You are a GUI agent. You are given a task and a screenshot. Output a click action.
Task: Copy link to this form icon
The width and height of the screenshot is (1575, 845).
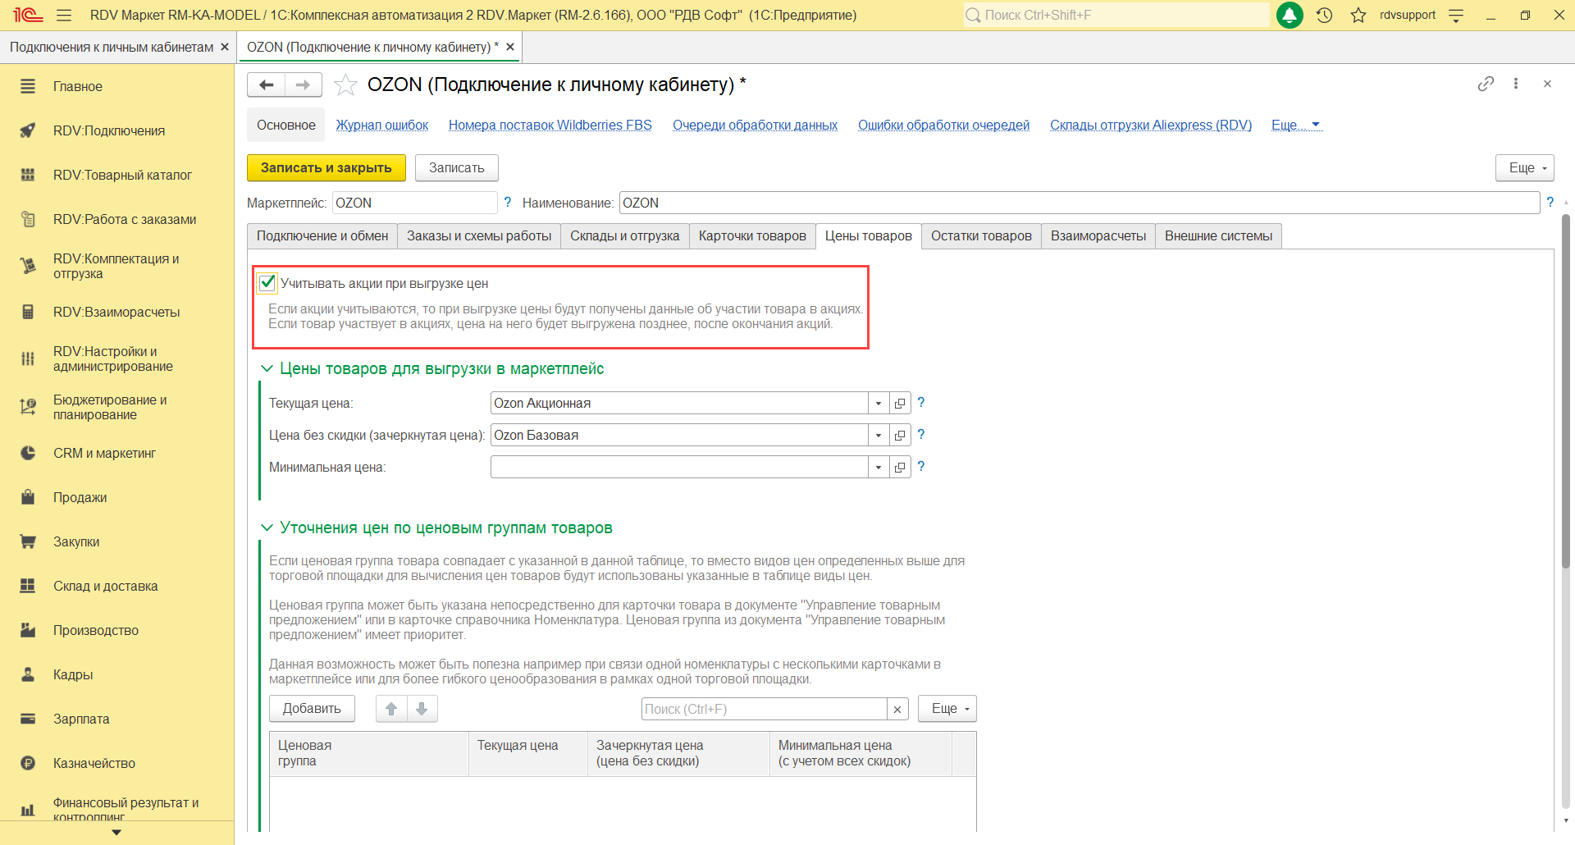tap(1486, 84)
